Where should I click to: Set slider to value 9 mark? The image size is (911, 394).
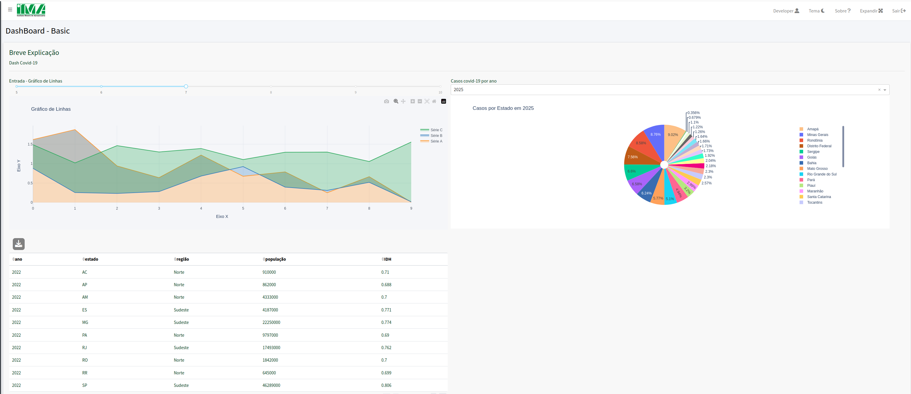[355, 86]
